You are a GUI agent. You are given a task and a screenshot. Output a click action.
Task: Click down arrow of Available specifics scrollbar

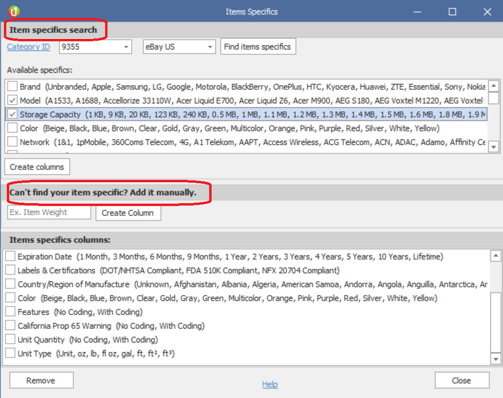tap(494, 147)
